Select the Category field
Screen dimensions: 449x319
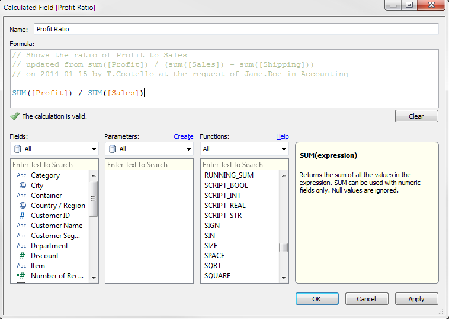tap(45, 175)
